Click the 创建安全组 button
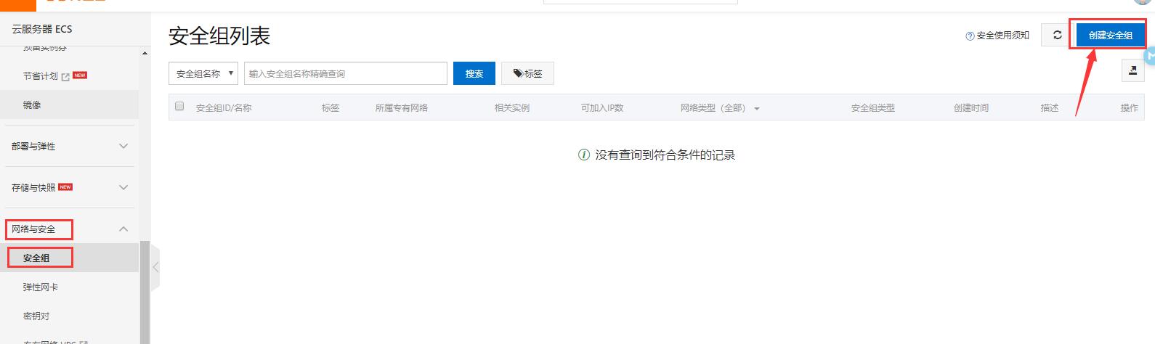 1110,35
